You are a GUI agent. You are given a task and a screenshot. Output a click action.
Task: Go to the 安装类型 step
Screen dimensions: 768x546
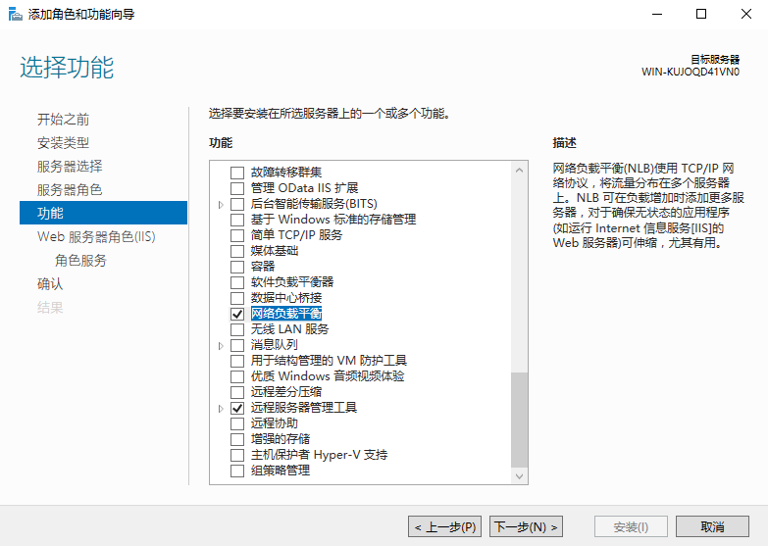point(63,142)
